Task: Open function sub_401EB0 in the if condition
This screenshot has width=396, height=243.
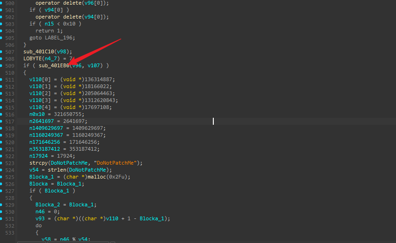Action: [54, 65]
